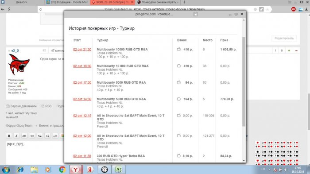Click Версия для печати link
The height and width of the screenshot is (174, 310).
tap(23, 106)
